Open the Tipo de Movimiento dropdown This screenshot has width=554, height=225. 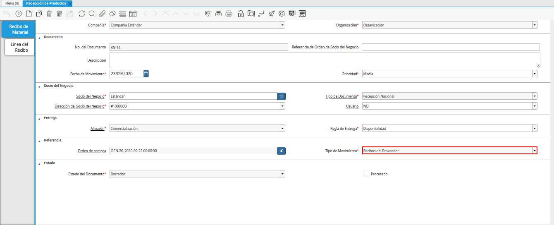535,151
